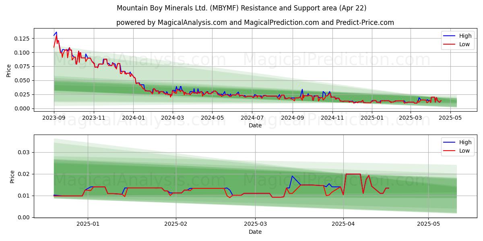Click the '2025-01' x-axis label on bottom chart
Viewport: 483px width, 241px height.
[x=88, y=224]
